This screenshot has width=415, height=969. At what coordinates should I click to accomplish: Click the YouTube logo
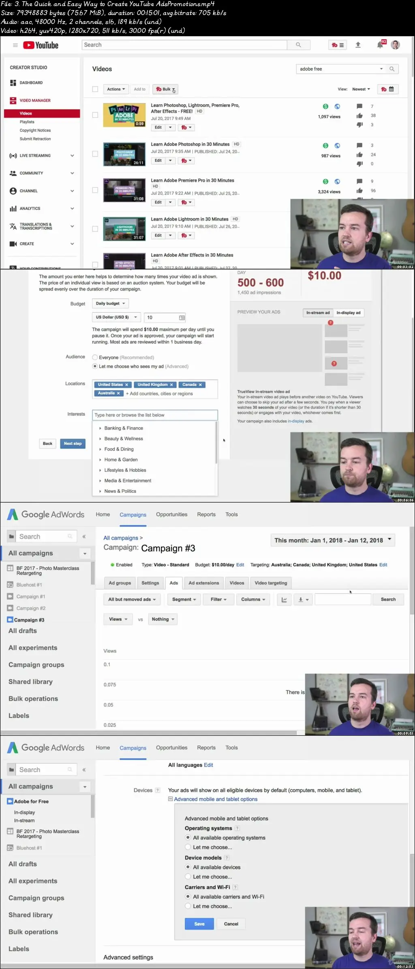coord(41,45)
